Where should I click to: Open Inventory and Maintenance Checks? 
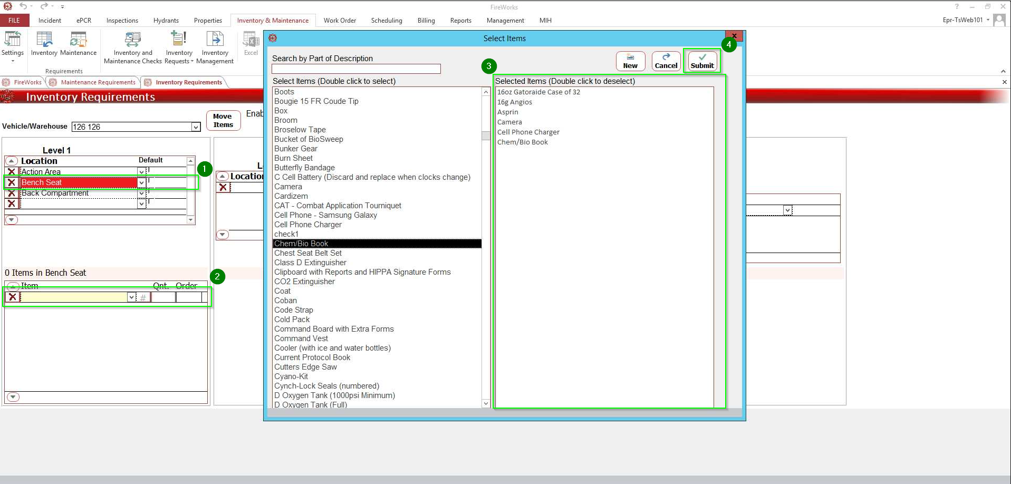point(133,47)
